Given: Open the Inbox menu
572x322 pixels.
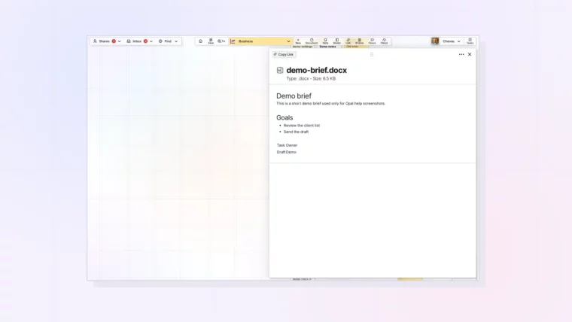Looking at the screenshot, I should (139, 41).
